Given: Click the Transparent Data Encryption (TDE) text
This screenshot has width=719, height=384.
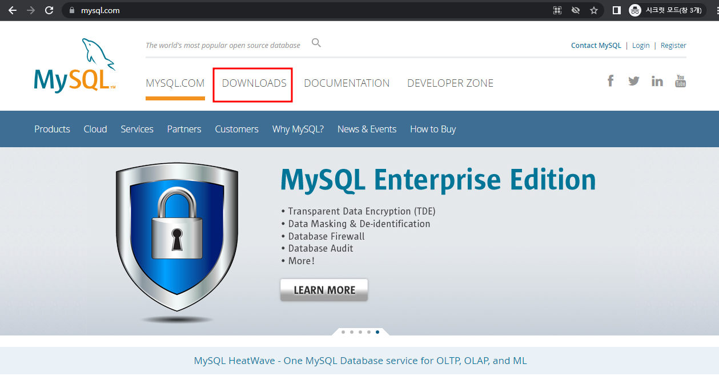Looking at the screenshot, I should tap(362, 211).
